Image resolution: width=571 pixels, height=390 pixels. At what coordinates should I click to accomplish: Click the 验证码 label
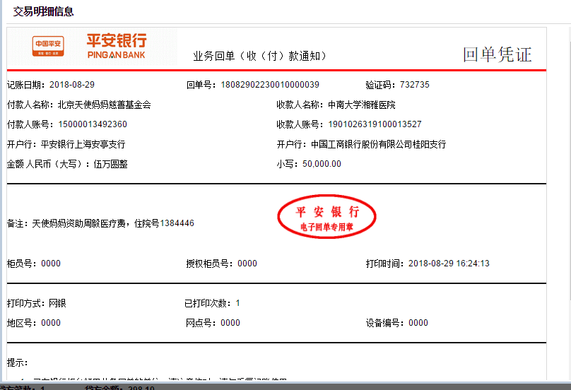(379, 85)
